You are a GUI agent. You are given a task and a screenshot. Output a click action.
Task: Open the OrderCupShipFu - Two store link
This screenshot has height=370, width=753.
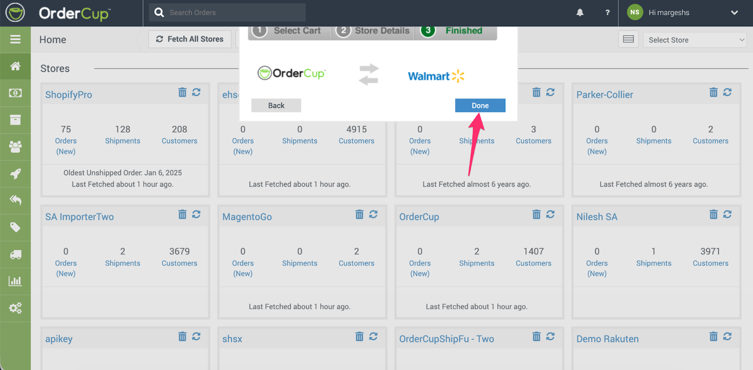(x=447, y=339)
